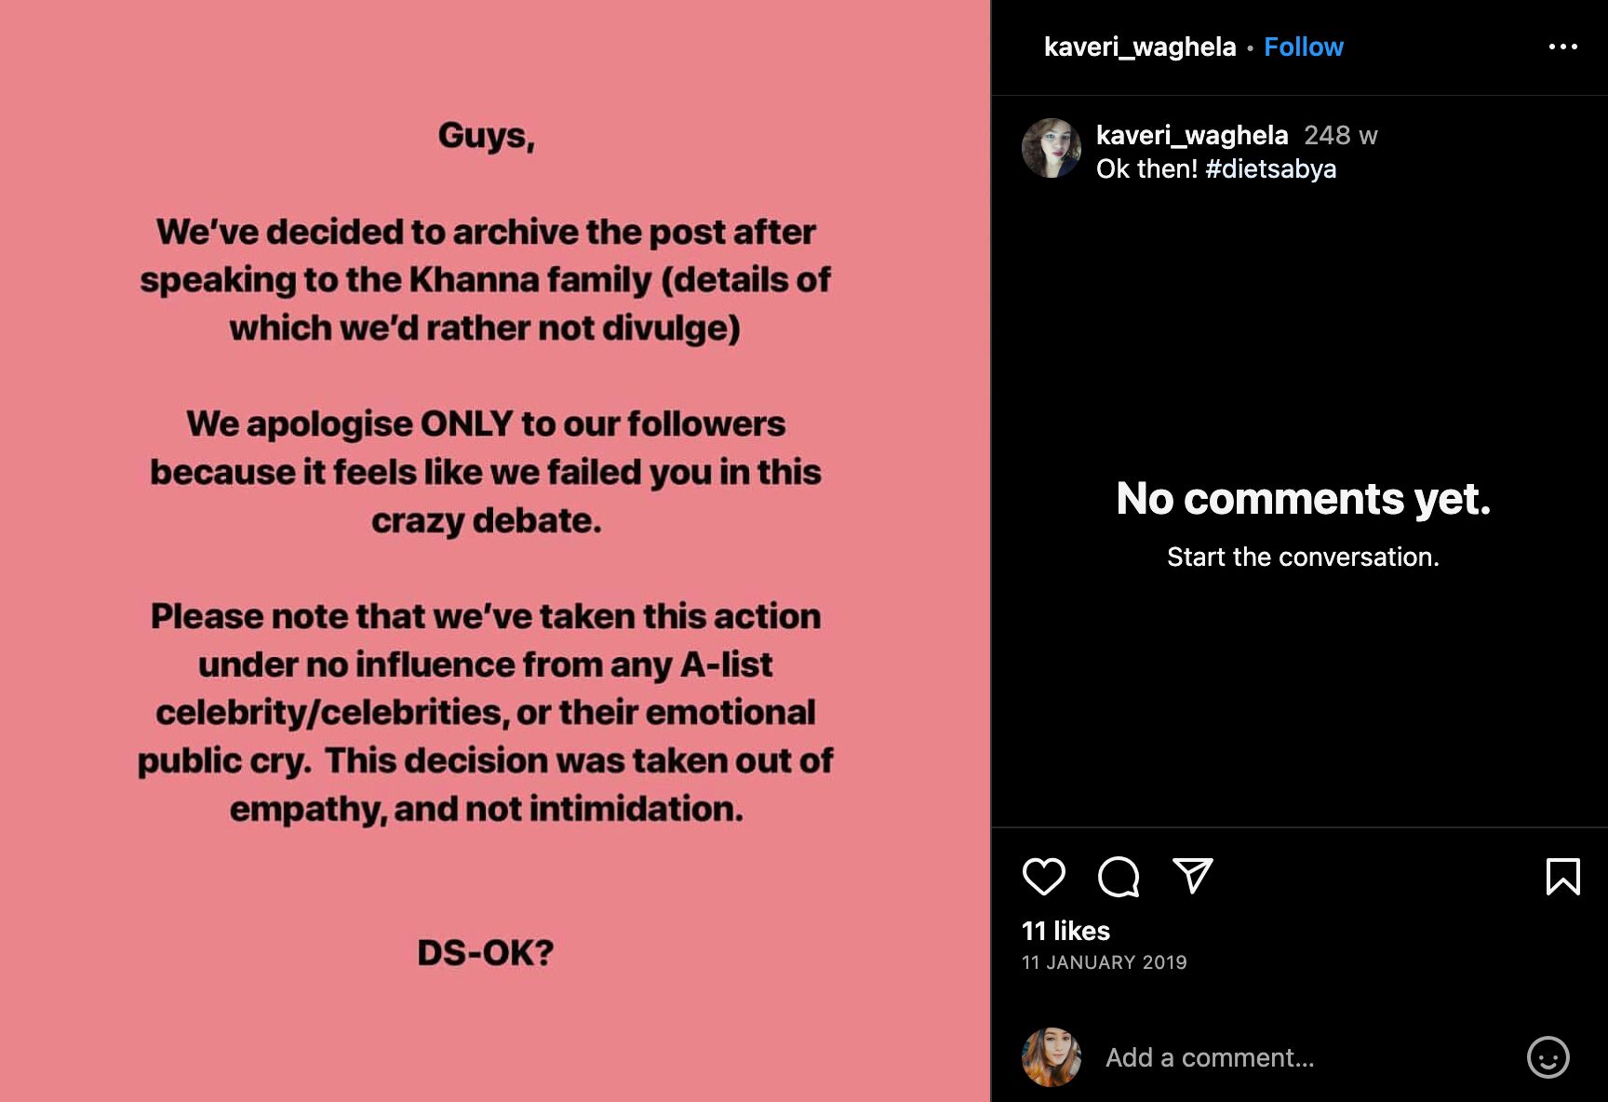
Task: Save the post using the bookmark icon
Action: 1561,876
